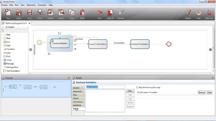The width and height of the screenshot is (216, 121).
Task: Open the Help menu in the menu bar
Action: click(x=51, y=5)
